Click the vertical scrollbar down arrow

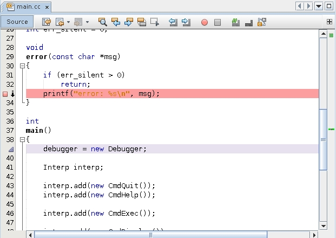coord(323,226)
